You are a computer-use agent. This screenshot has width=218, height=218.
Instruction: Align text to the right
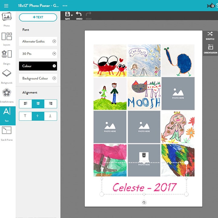(51, 104)
